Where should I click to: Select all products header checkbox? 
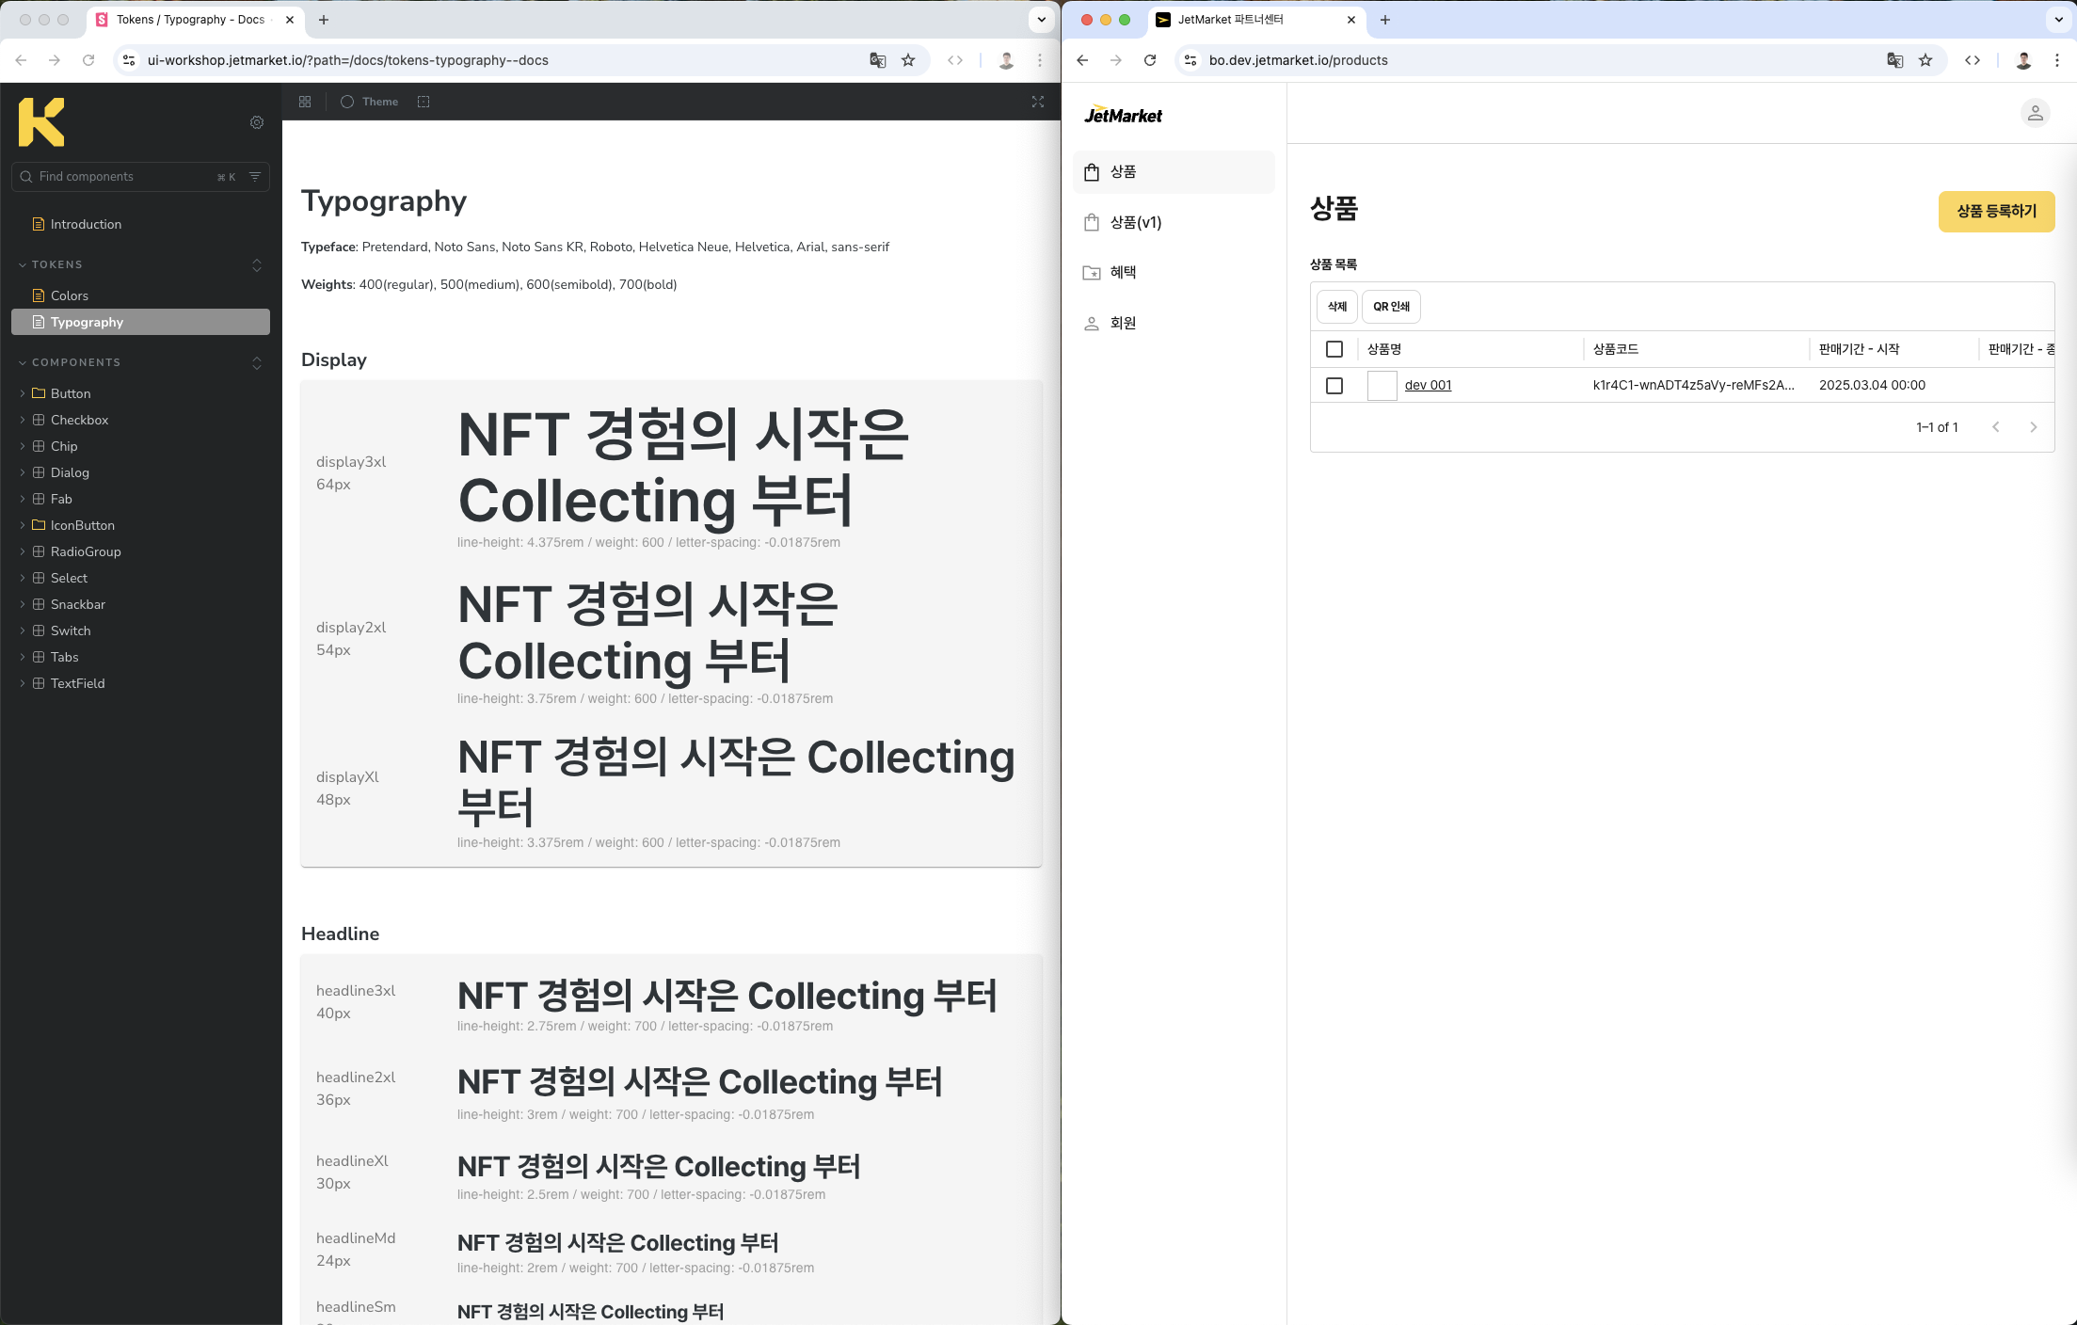coord(1334,349)
